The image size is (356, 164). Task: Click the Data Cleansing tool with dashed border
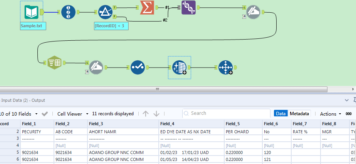point(179,67)
